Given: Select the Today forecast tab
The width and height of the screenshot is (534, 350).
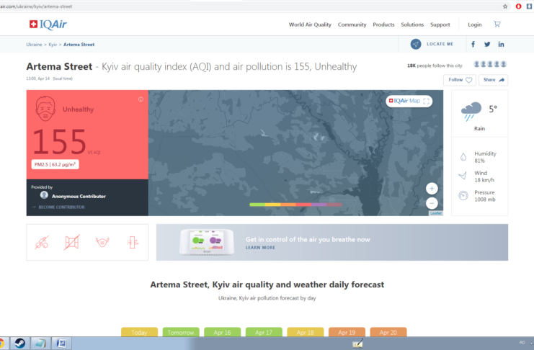Looking at the screenshot, I should coord(139,332).
